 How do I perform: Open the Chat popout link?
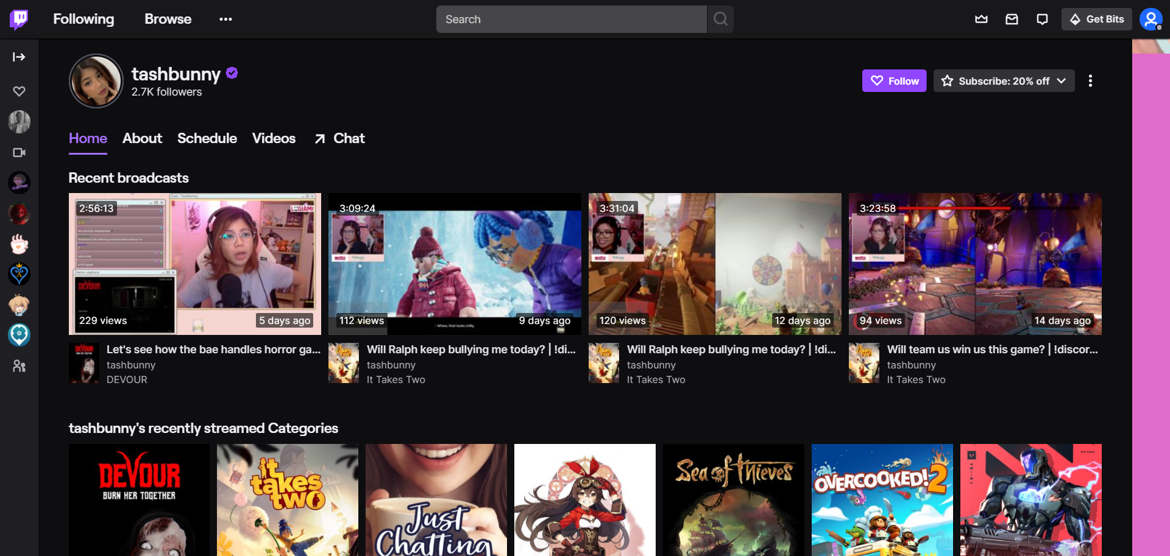(x=339, y=139)
